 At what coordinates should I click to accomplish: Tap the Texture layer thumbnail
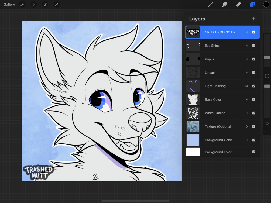pyautogui.click(x=193, y=126)
